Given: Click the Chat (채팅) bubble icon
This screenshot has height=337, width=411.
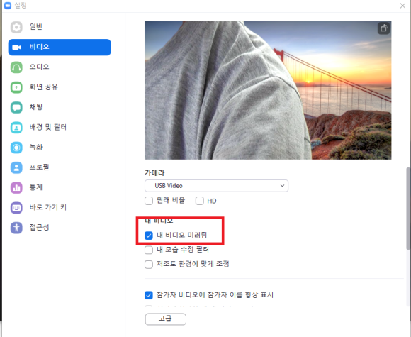Looking at the screenshot, I should [16, 107].
